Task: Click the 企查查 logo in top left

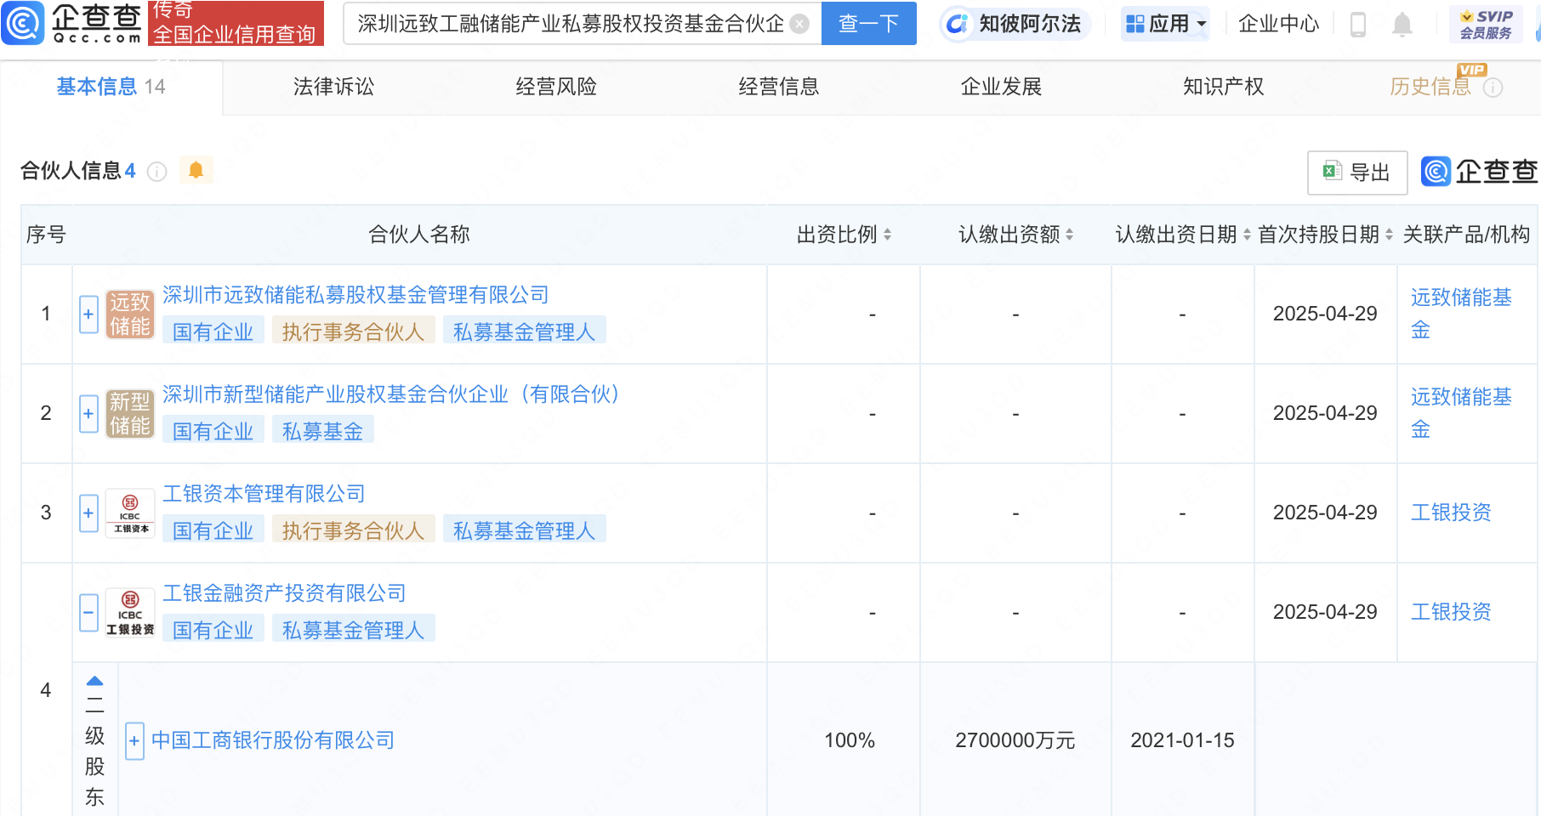Action: point(72,23)
